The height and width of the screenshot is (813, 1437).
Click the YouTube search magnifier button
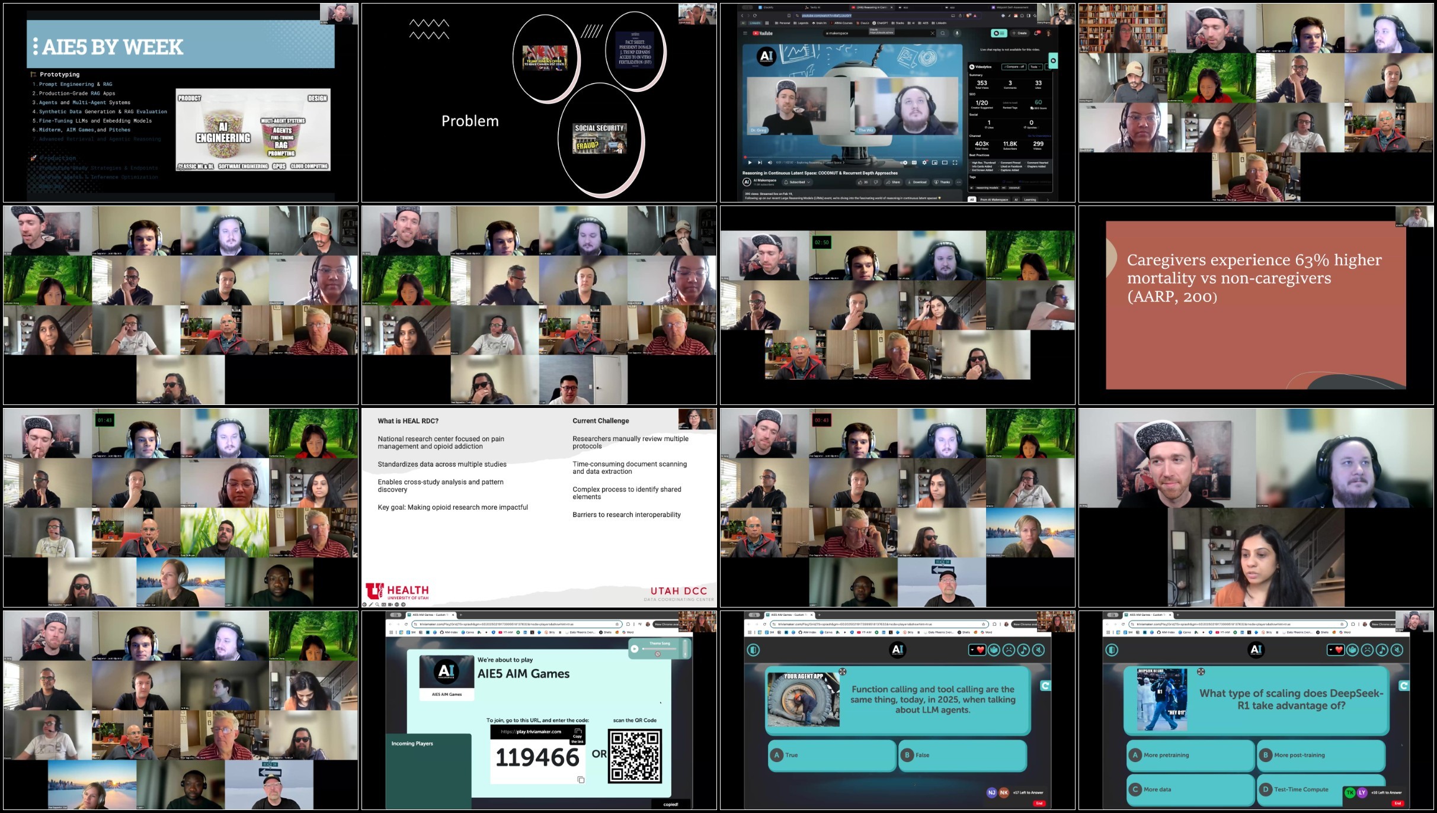tap(943, 33)
